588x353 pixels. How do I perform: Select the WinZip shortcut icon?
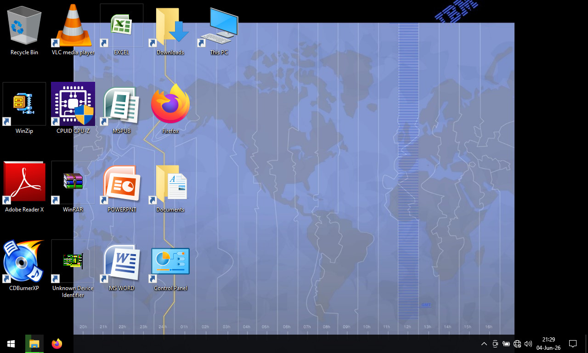pos(24,108)
